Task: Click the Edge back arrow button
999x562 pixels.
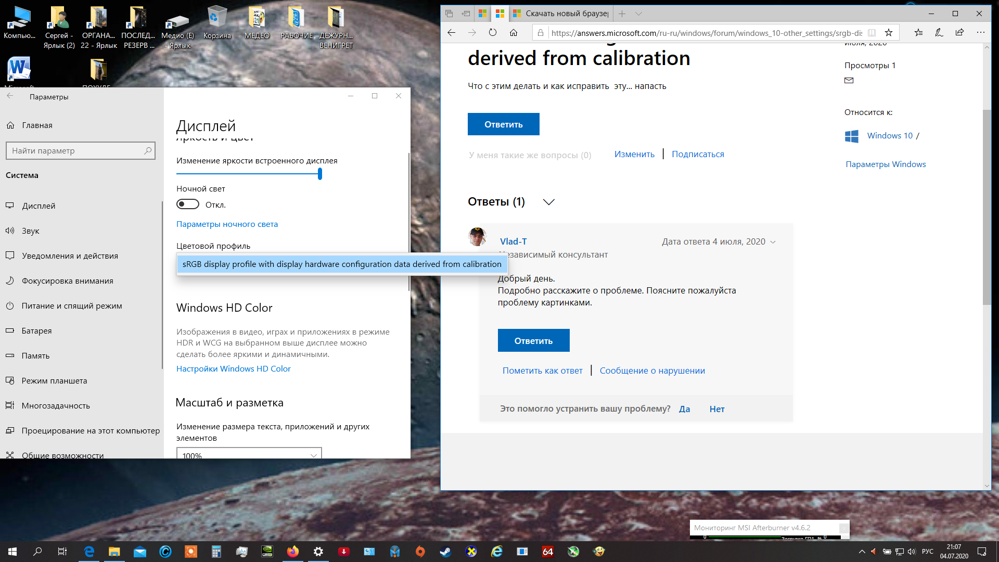Action: (x=451, y=33)
